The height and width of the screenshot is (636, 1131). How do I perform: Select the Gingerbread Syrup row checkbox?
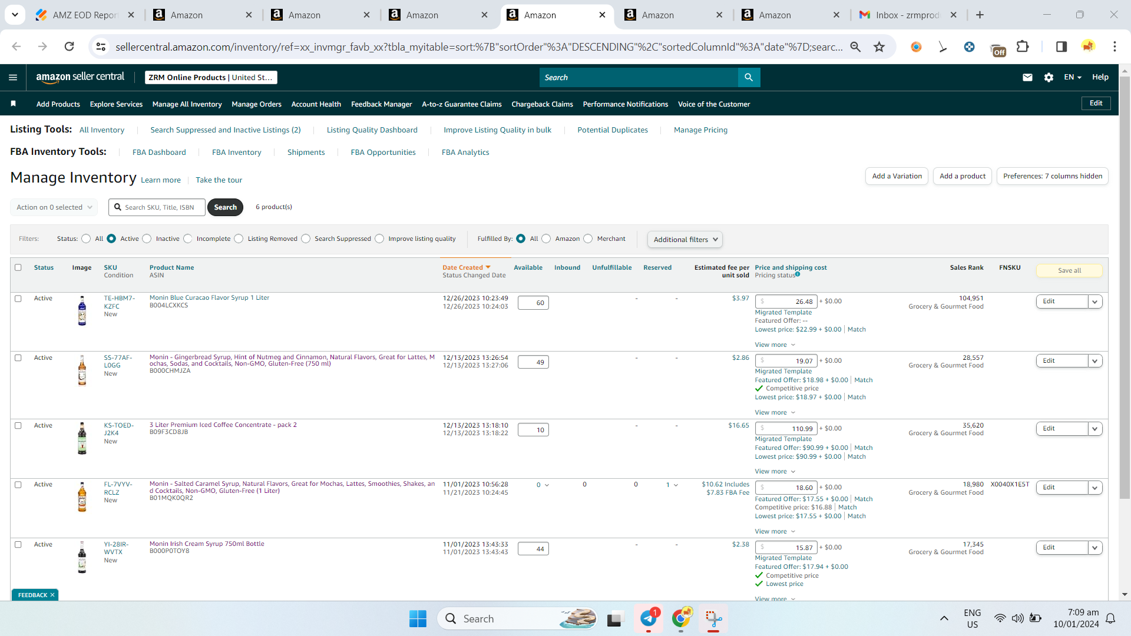click(18, 358)
